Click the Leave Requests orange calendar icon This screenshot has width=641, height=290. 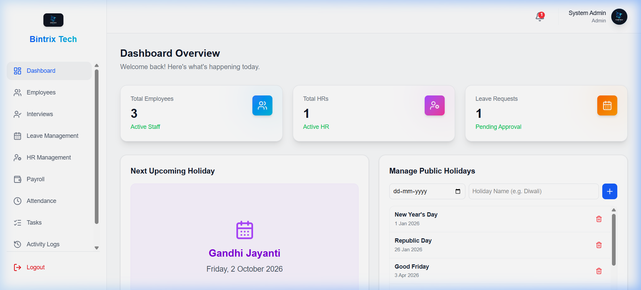607,105
